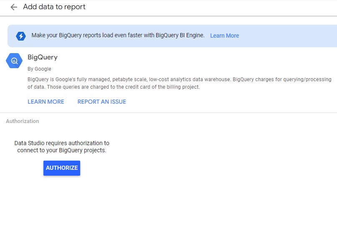Click the blank area below the AUTHORIZE button

click(62, 205)
